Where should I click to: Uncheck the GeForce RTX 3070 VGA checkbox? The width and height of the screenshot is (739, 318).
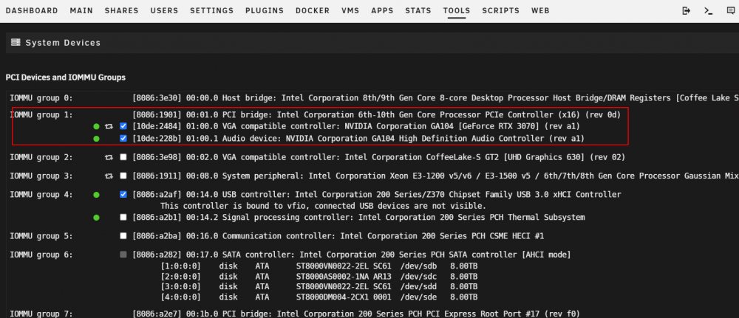pyautogui.click(x=123, y=126)
